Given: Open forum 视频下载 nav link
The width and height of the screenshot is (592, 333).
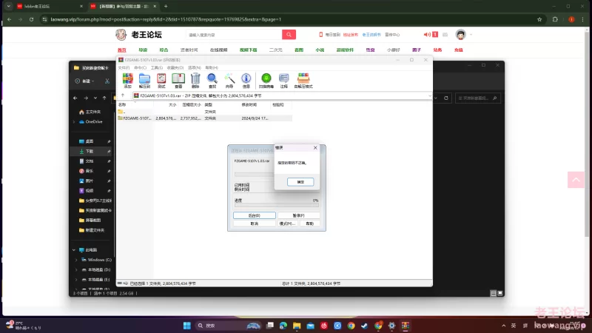Looking at the screenshot, I should coord(248,50).
